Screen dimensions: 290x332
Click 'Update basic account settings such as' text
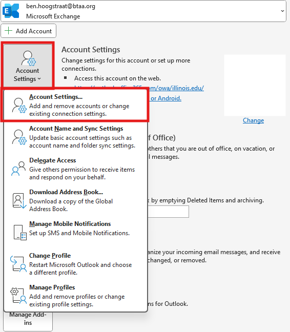pyautogui.click(x=80, y=138)
